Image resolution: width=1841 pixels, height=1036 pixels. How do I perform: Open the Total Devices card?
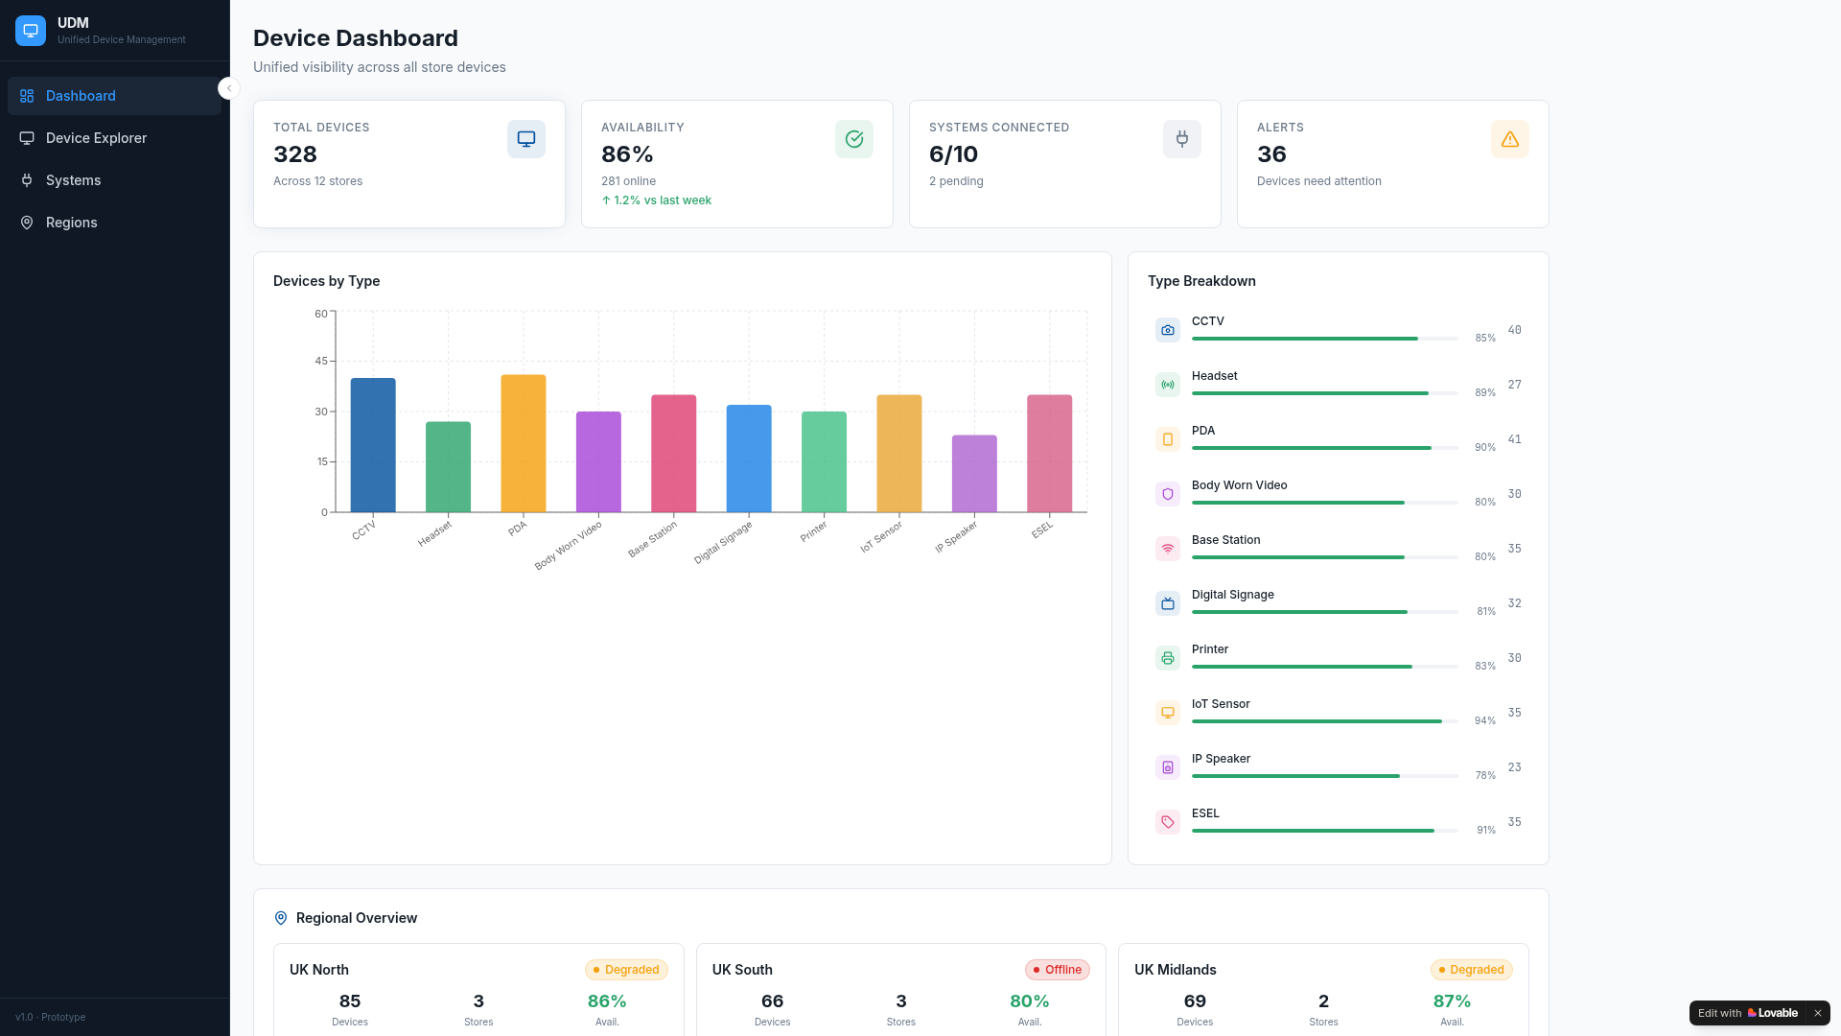(x=409, y=164)
